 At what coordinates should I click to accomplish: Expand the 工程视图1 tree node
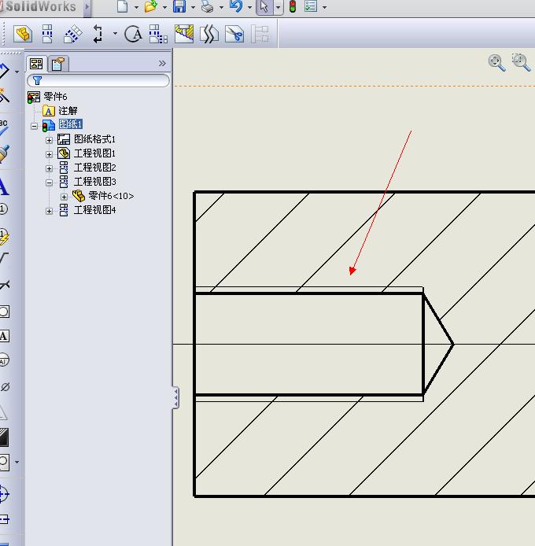pos(49,154)
